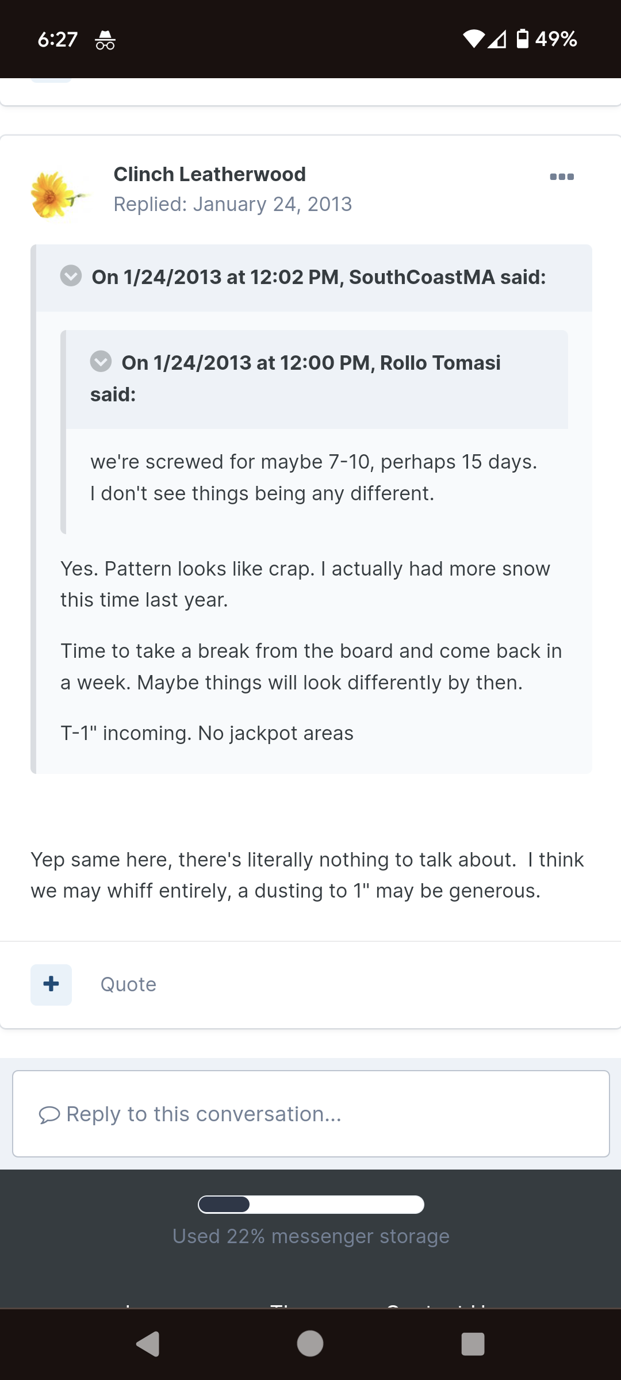Viewport: 621px width, 1380px height.
Task: Open the quoted 12:00 PM Rollo Tomasi header
Action: pyautogui.click(x=296, y=378)
